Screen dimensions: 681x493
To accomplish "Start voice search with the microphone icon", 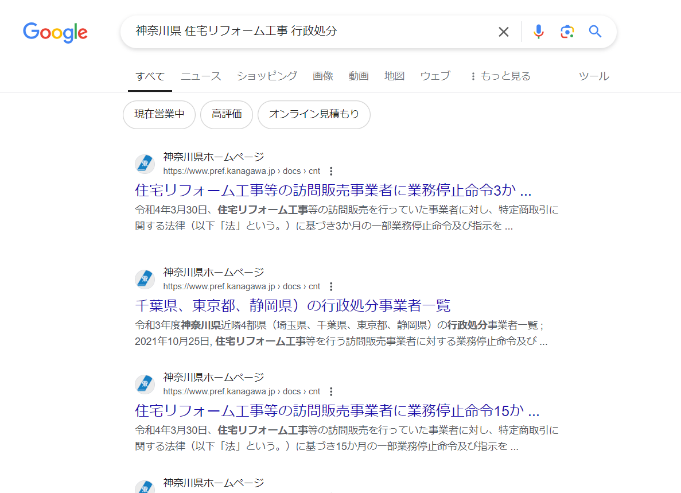I will pos(539,32).
